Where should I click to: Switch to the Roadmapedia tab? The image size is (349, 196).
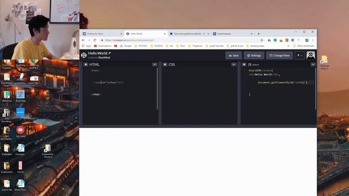[x=233, y=34]
